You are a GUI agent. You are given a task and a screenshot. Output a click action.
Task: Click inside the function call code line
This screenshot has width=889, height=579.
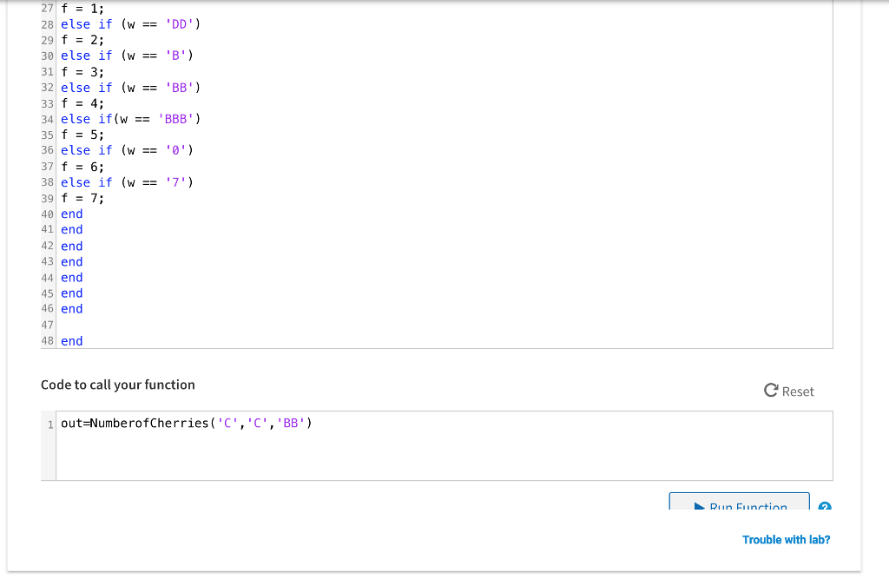[186, 424]
